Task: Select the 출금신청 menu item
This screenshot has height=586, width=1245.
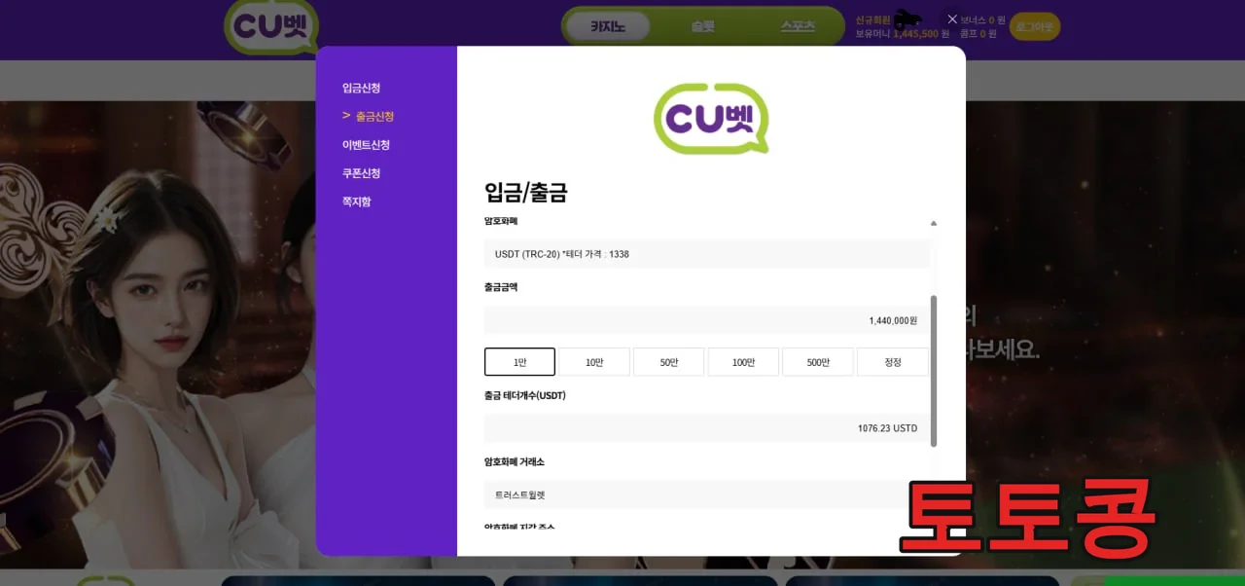Action: pos(374,116)
